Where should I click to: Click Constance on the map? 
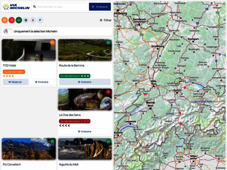click(193, 77)
